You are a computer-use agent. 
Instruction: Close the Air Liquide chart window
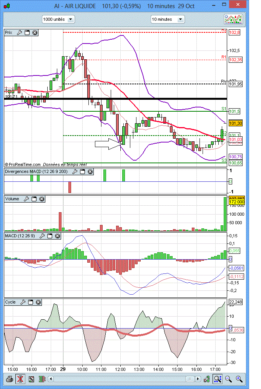(x=238, y=5)
